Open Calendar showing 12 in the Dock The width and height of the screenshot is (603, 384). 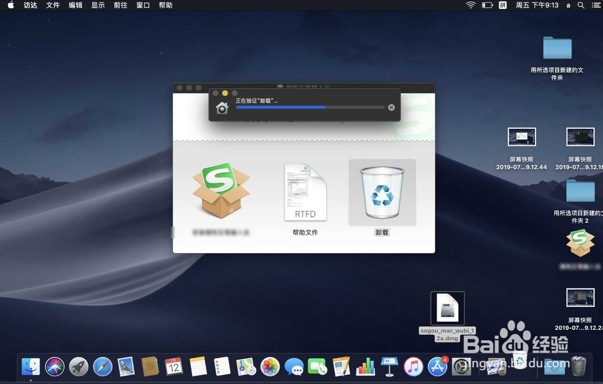pyautogui.click(x=174, y=367)
